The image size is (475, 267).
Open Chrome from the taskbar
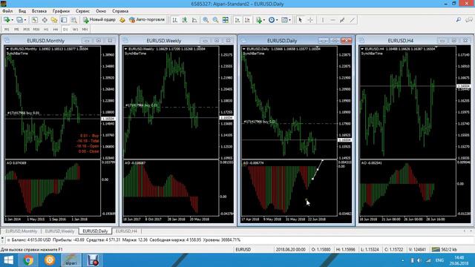pyautogui.click(x=28, y=260)
